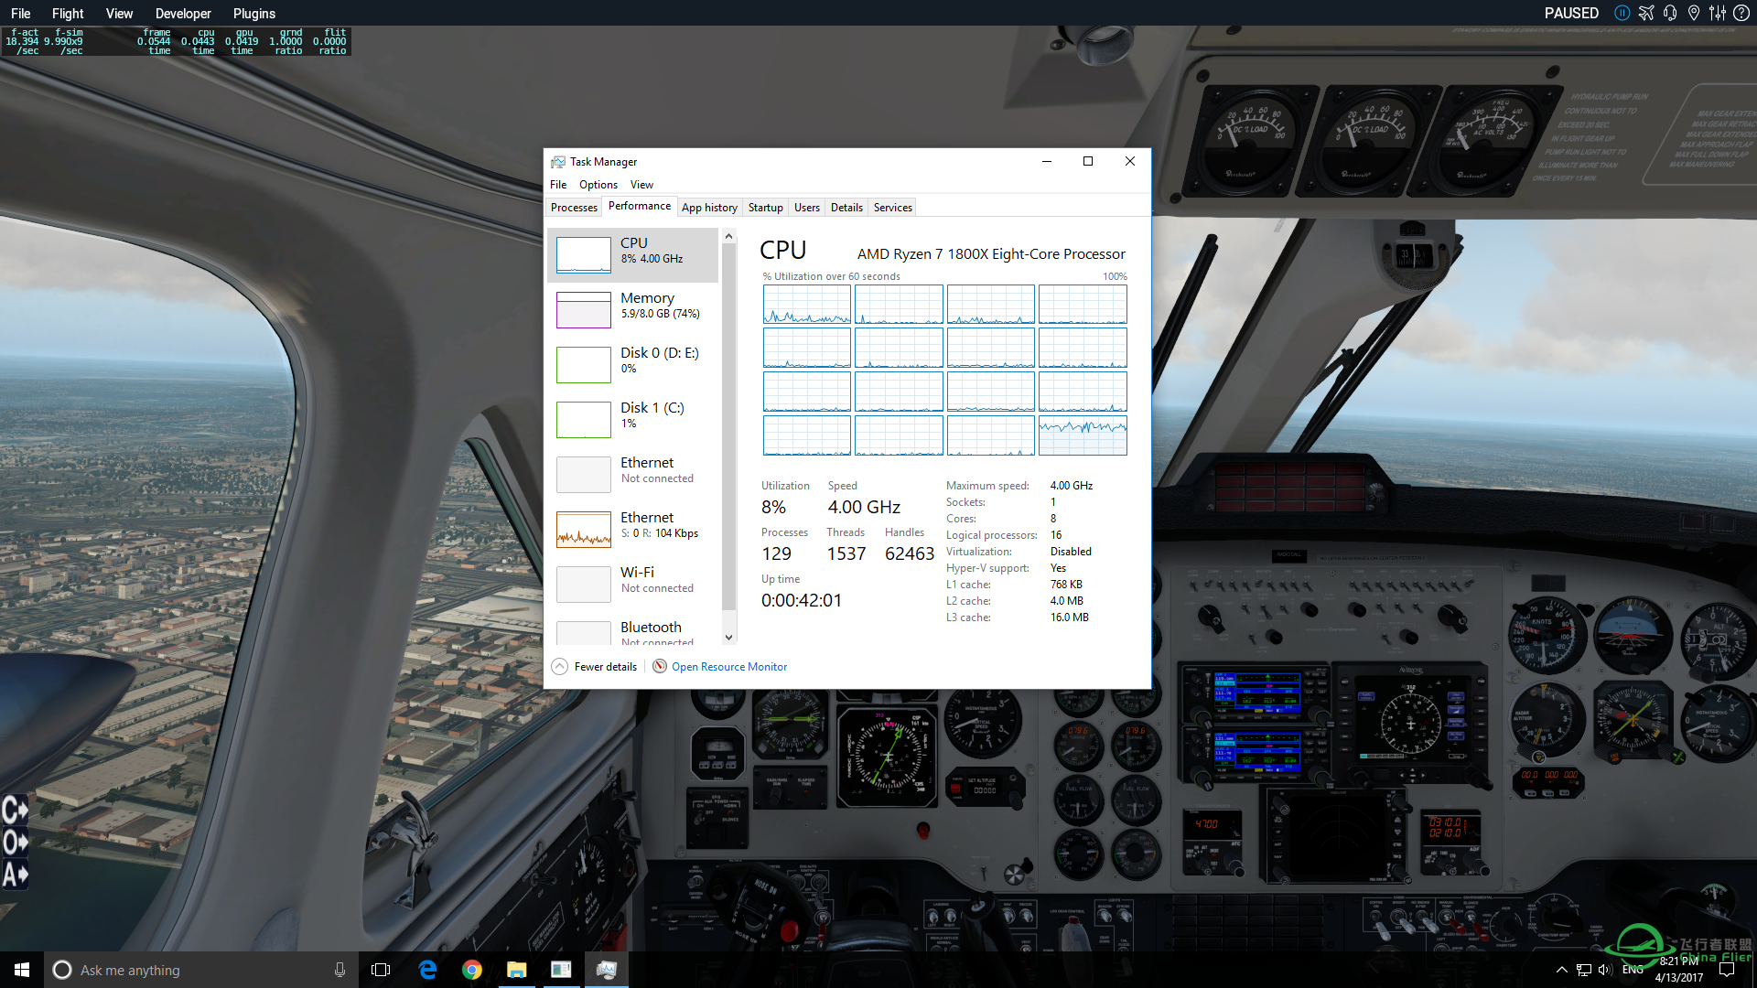This screenshot has width=1757, height=988.
Task: Switch to the App history tab
Action: 709,208
